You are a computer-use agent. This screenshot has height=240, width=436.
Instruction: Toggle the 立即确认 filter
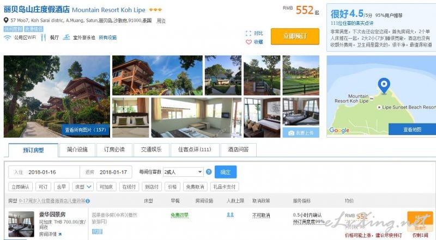click(20, 187)
